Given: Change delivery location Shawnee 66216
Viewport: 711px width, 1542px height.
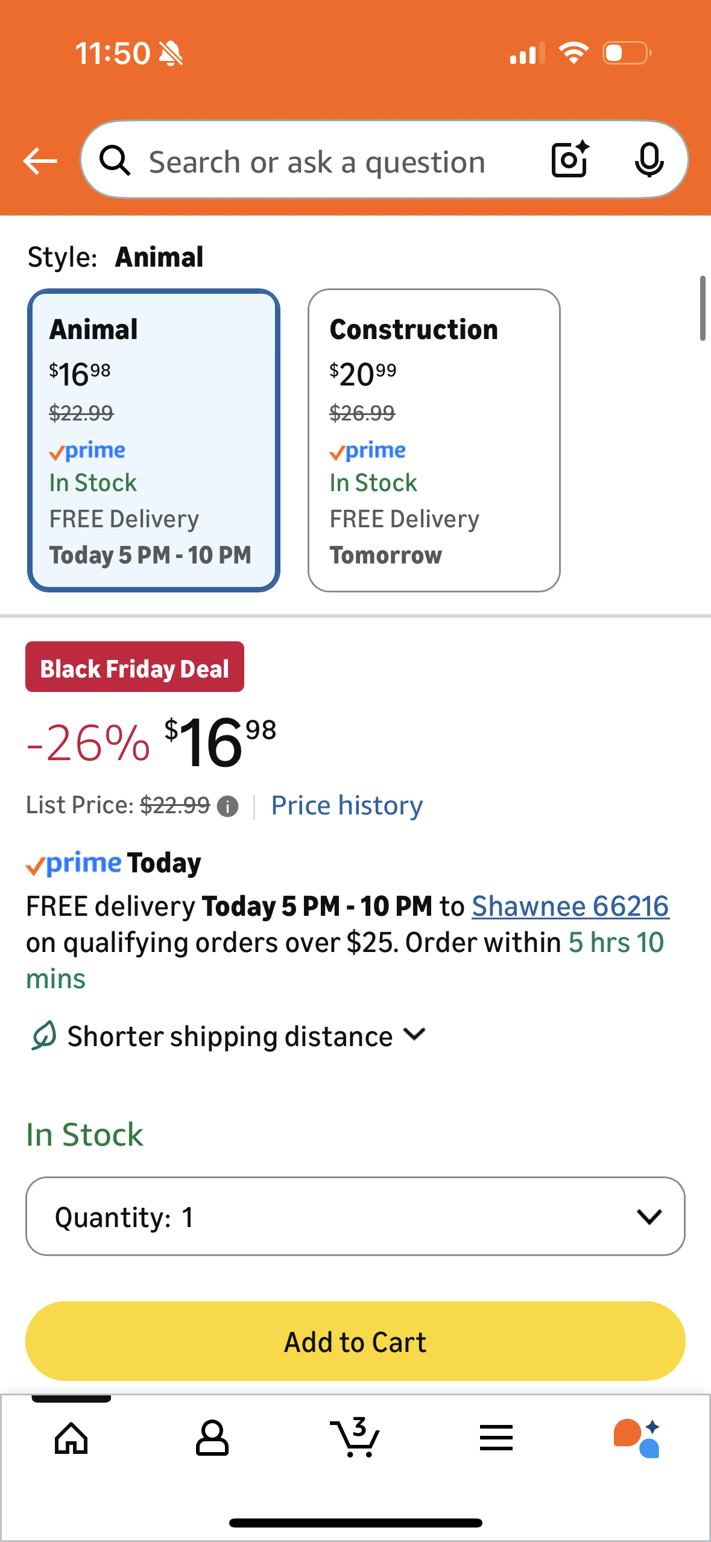Looking at the screenshot, I should coord(570,906).
